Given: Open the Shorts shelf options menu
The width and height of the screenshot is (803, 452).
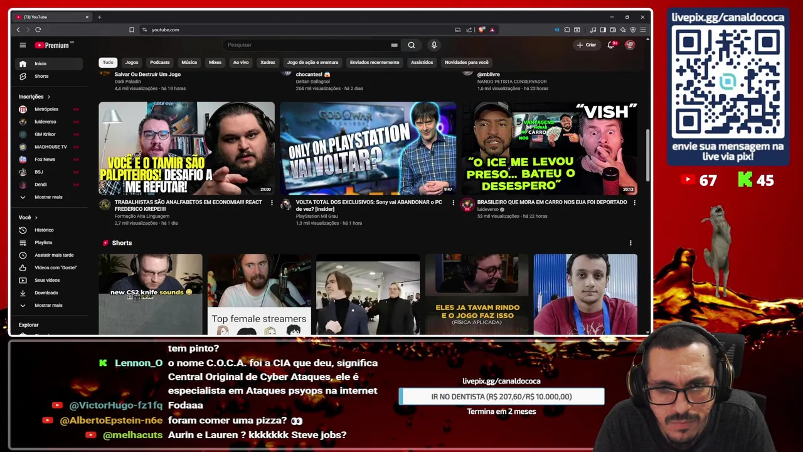Looking at the screenshot, I should tap(630, 243).
